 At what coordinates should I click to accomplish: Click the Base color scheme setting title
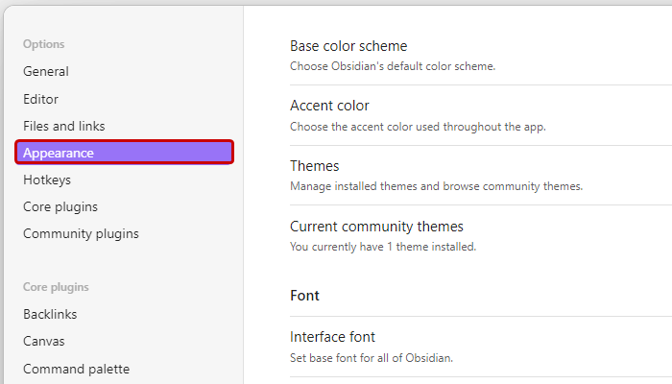click(x=348, y=46)
